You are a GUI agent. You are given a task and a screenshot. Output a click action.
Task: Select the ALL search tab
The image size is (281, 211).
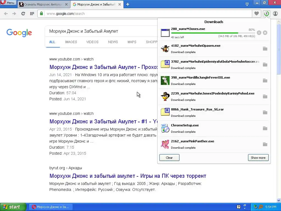click(52, 42)
